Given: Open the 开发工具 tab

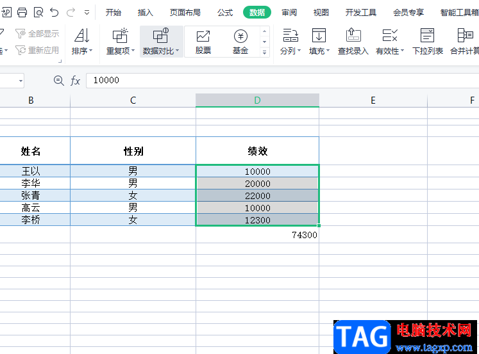Looking at the screenshot, I should point(361,13).
